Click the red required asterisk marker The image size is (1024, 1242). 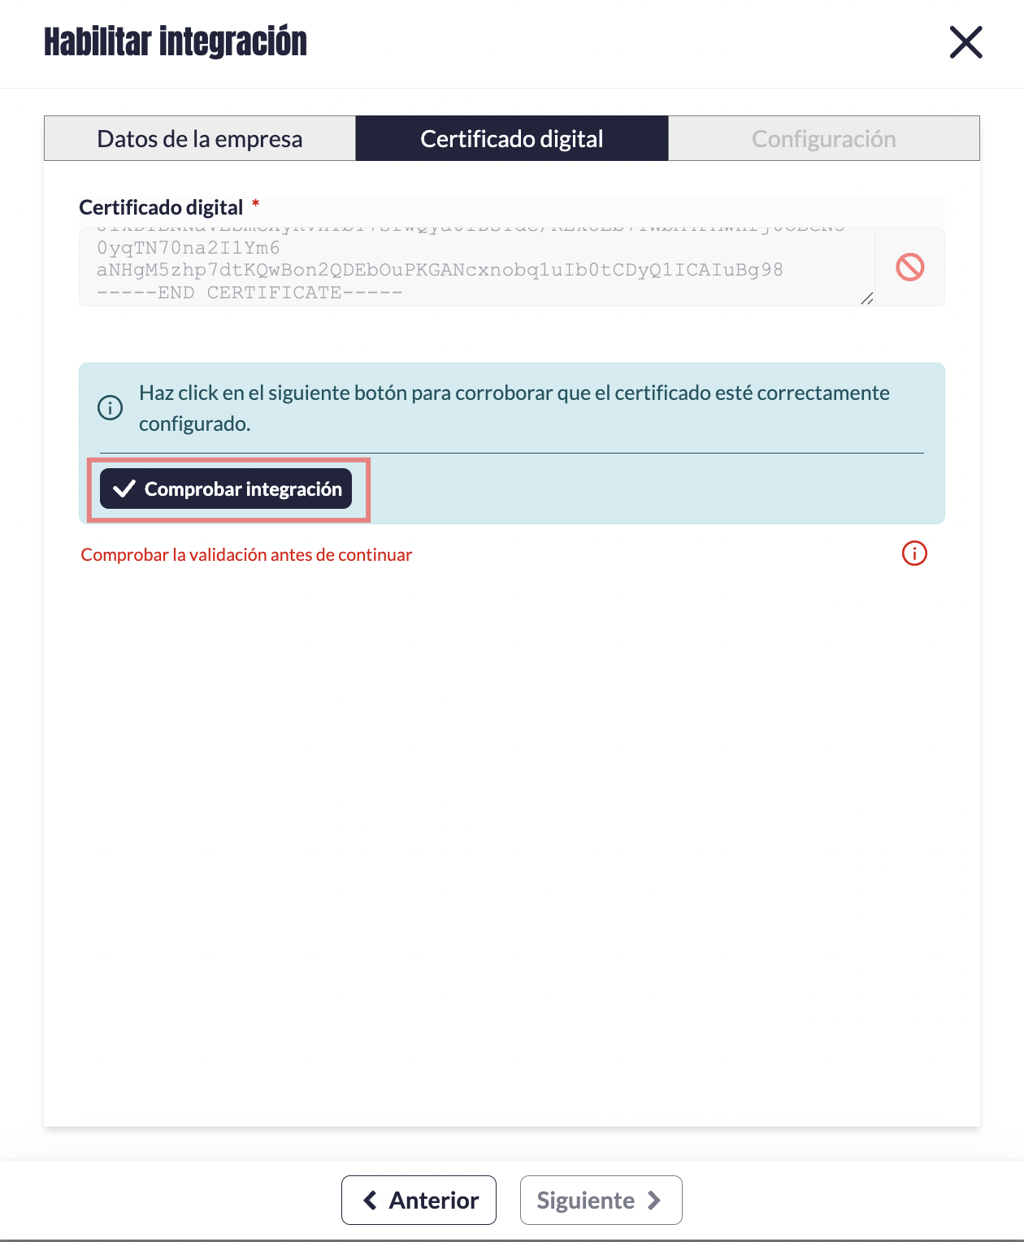pyautogui.click(x=255, y=203)
